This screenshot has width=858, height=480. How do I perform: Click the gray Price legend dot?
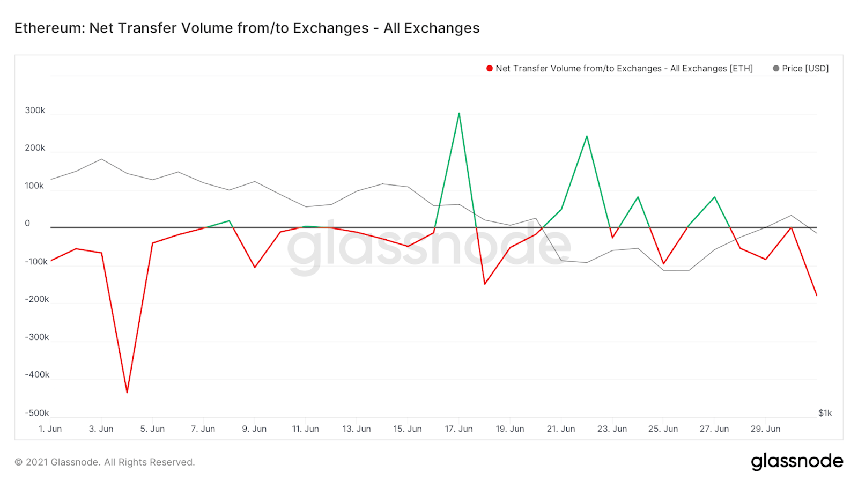pos(775,68)
